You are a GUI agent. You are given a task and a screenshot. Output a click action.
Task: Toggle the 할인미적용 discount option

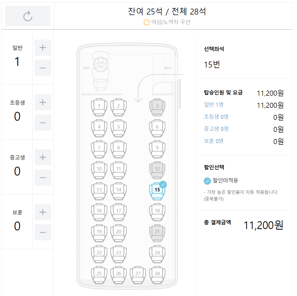[207, 181]
